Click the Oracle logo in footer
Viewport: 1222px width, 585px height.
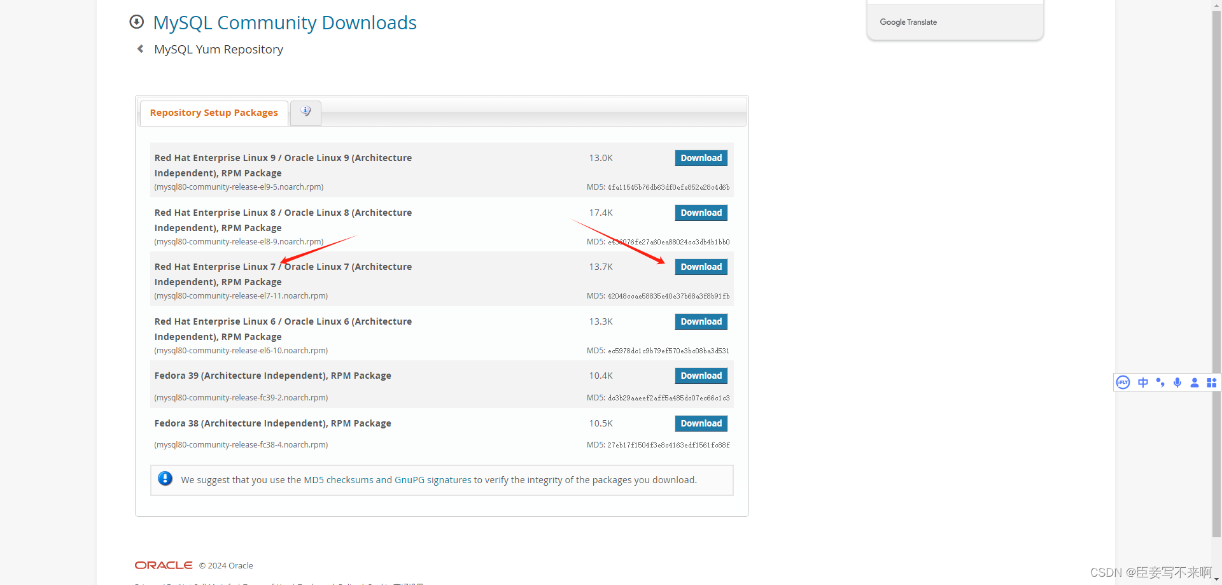point(164,565)
